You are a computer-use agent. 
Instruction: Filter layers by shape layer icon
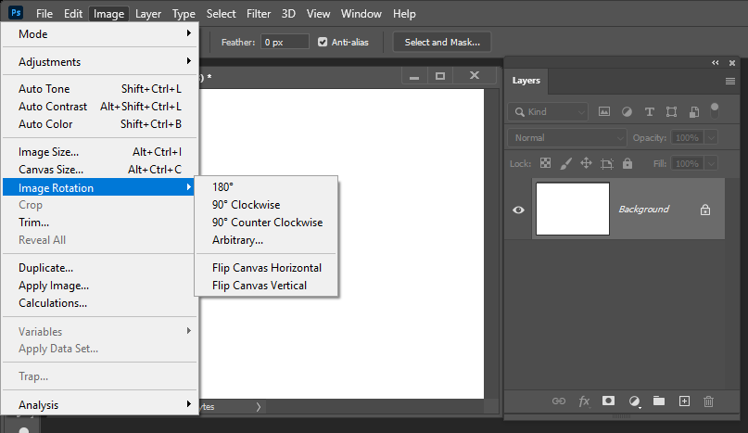point(671,111)
